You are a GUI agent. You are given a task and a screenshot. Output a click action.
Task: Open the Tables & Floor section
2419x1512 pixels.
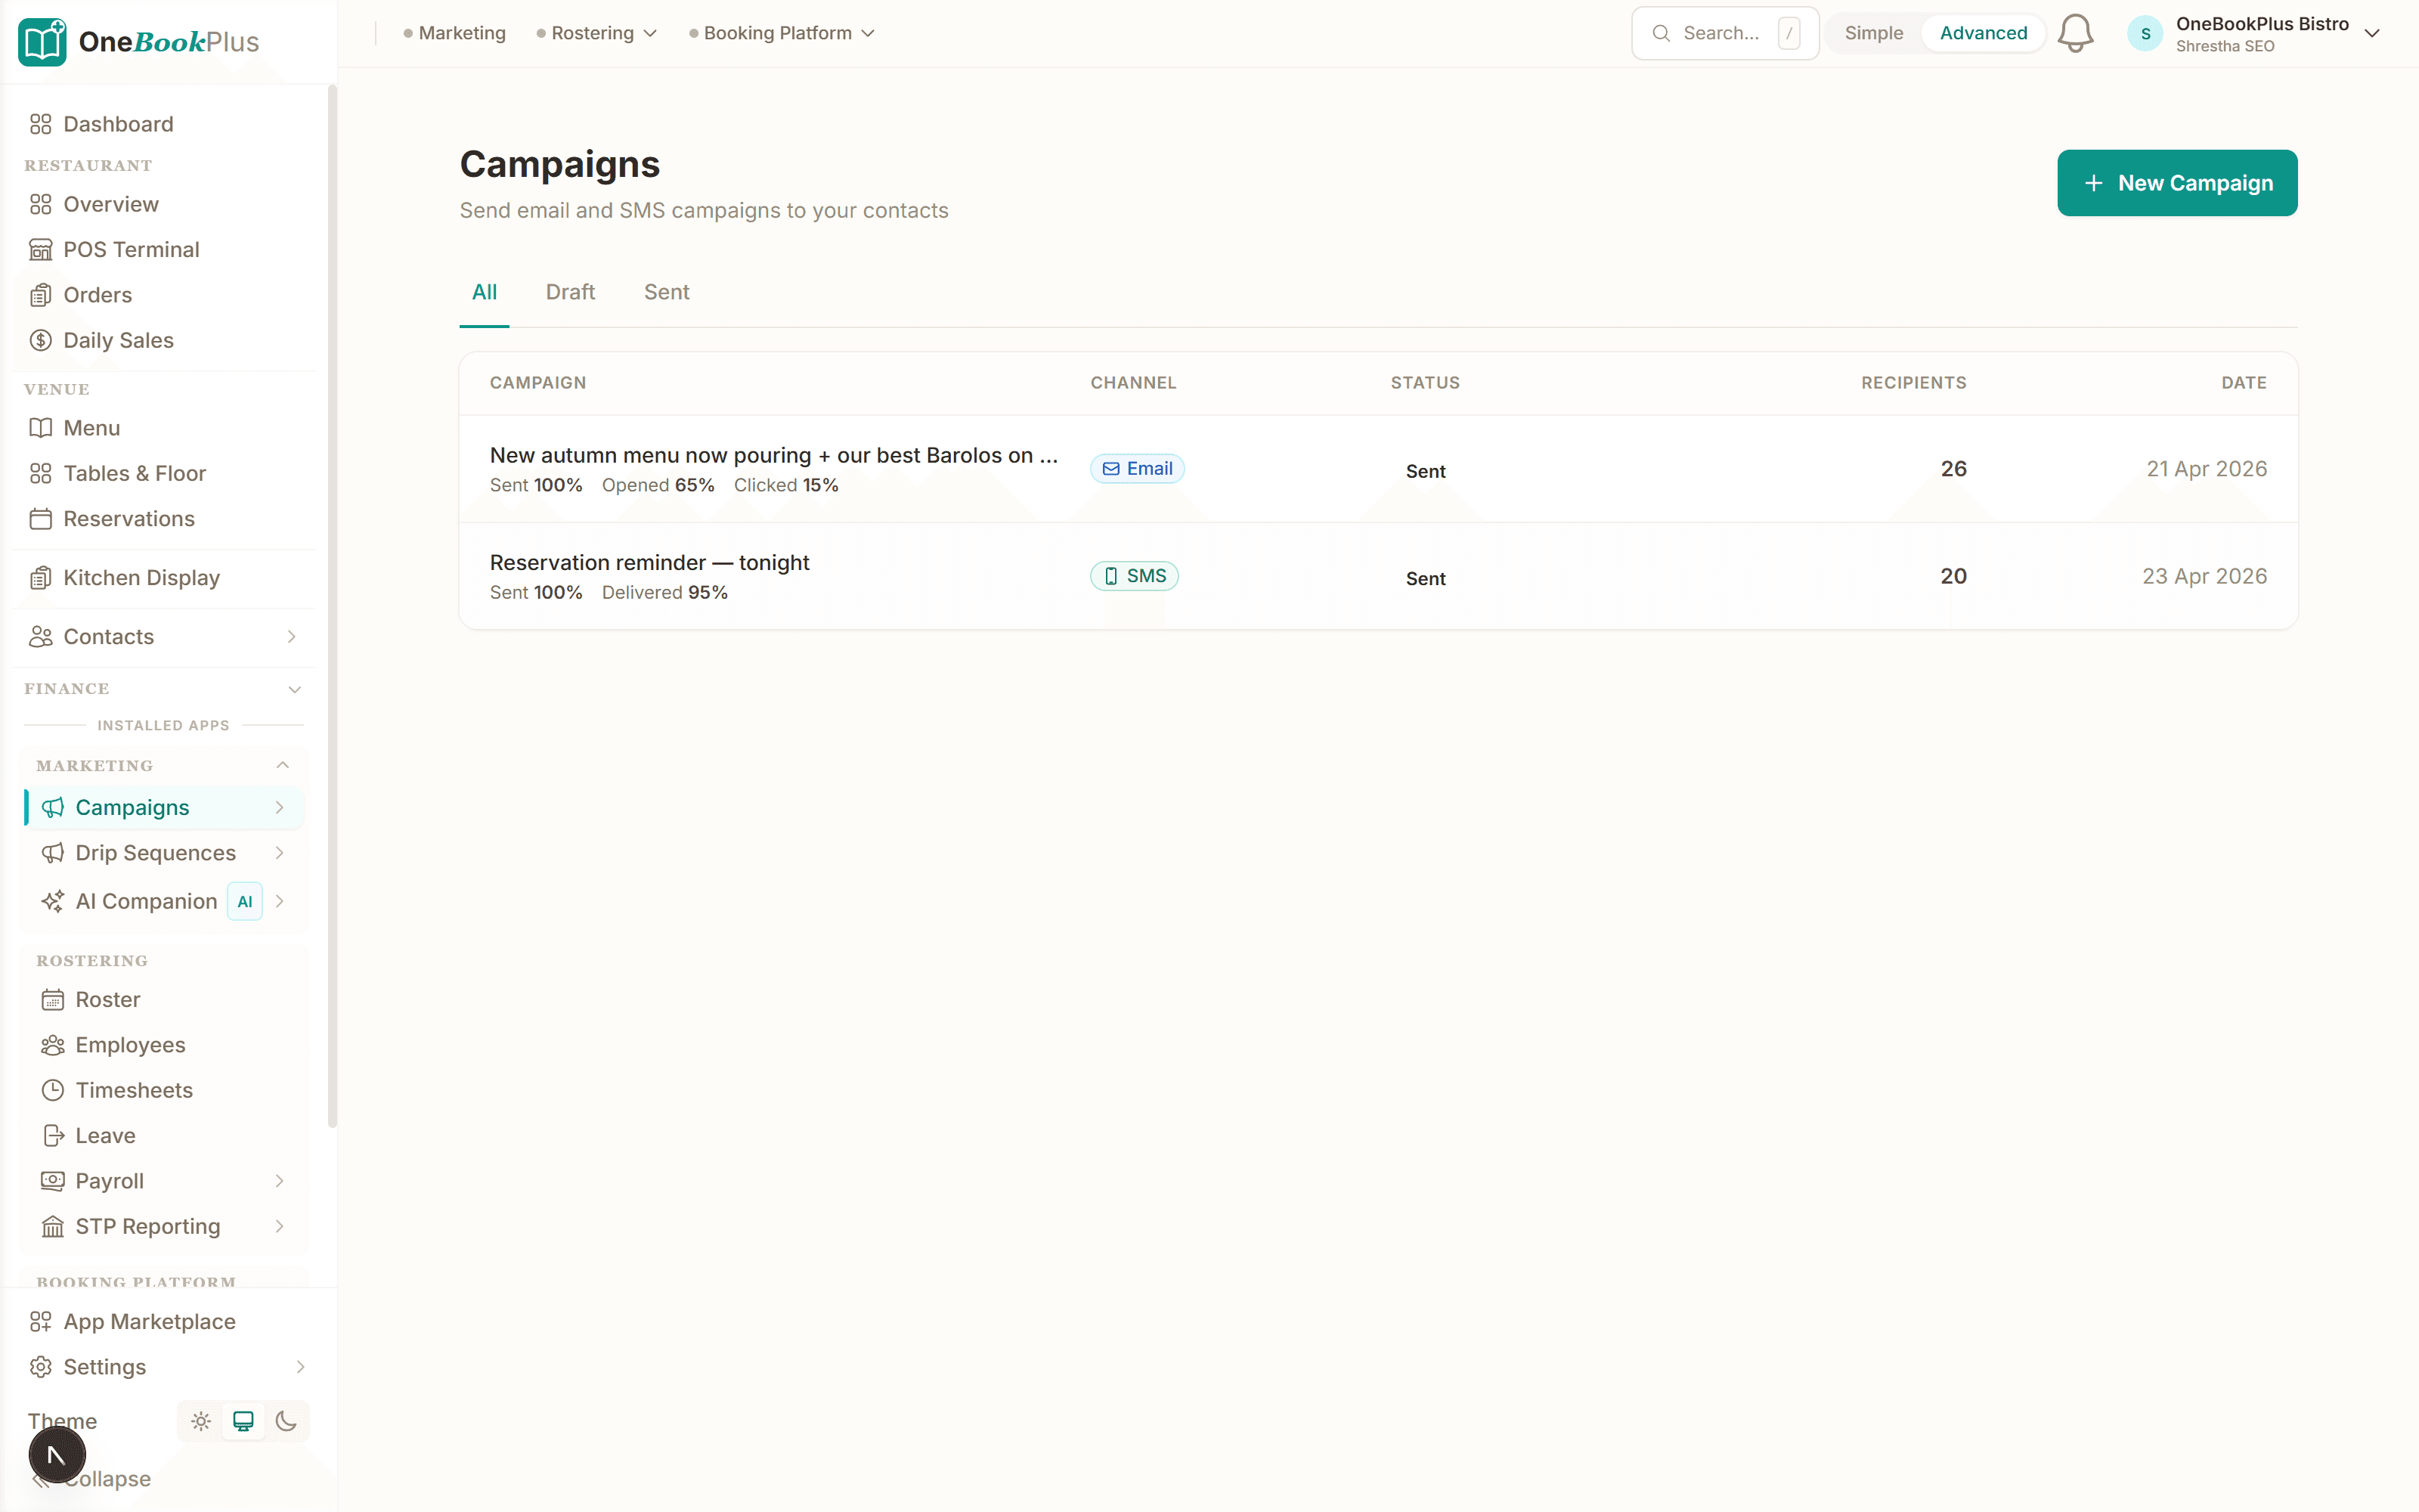(x=134, y=472)
